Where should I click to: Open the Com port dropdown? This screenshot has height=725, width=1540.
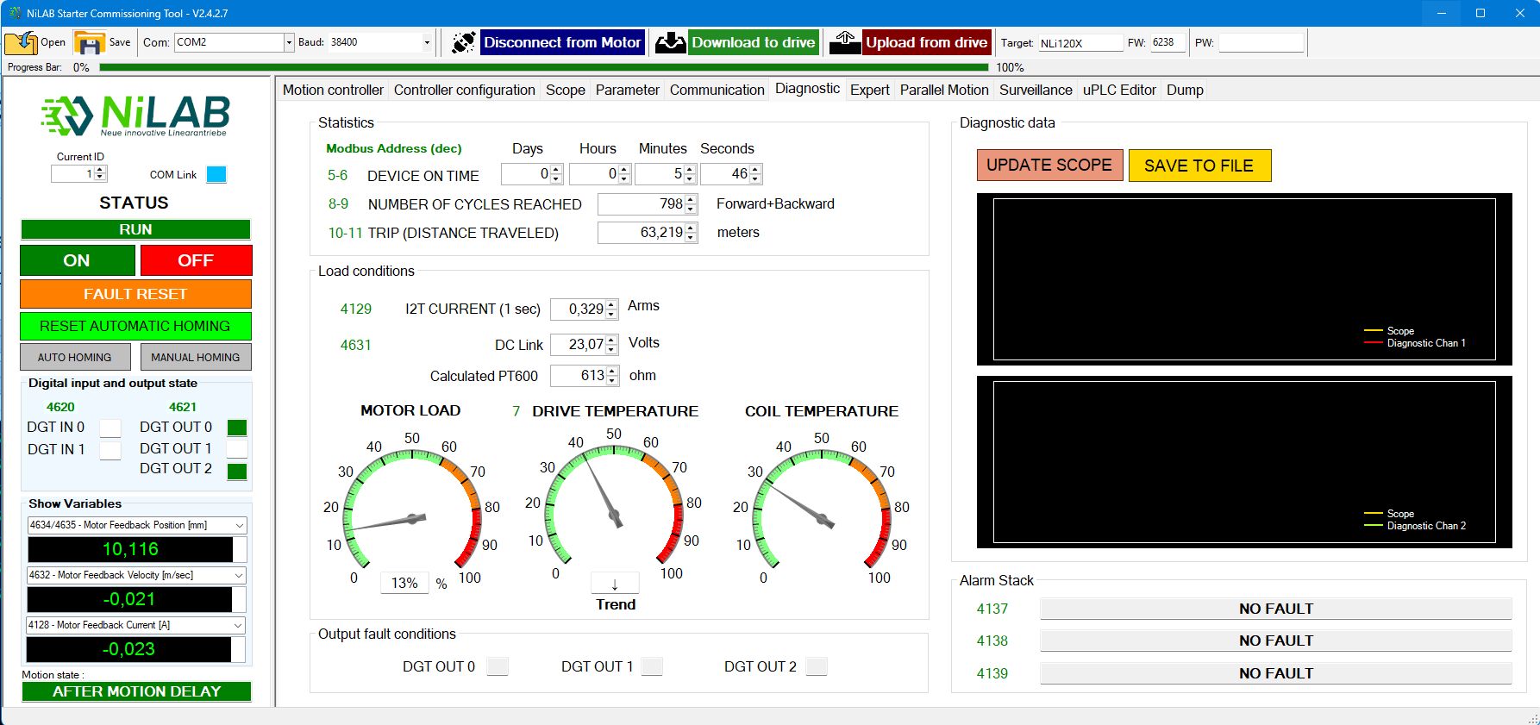pyautogui.click(x=289, y=42)
